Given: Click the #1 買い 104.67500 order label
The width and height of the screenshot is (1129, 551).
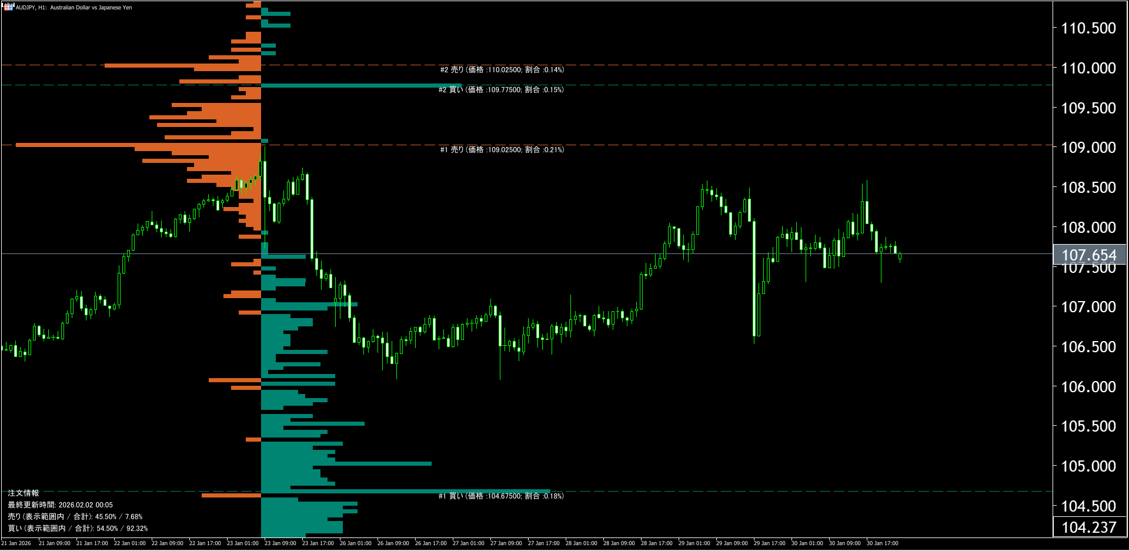Looking at the screenshot, I should 501,496.
